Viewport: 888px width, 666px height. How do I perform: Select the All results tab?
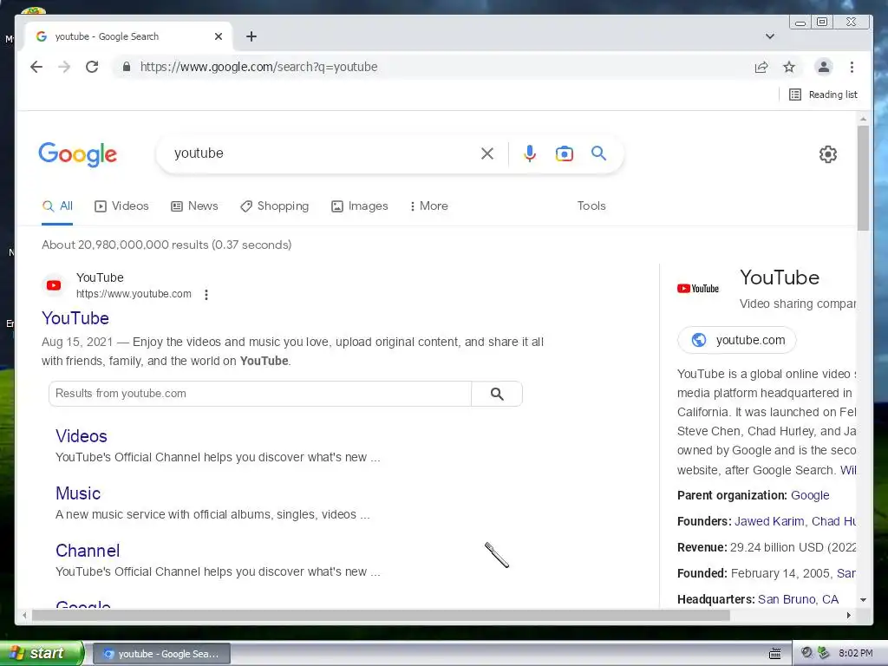[x=57, y=206]
